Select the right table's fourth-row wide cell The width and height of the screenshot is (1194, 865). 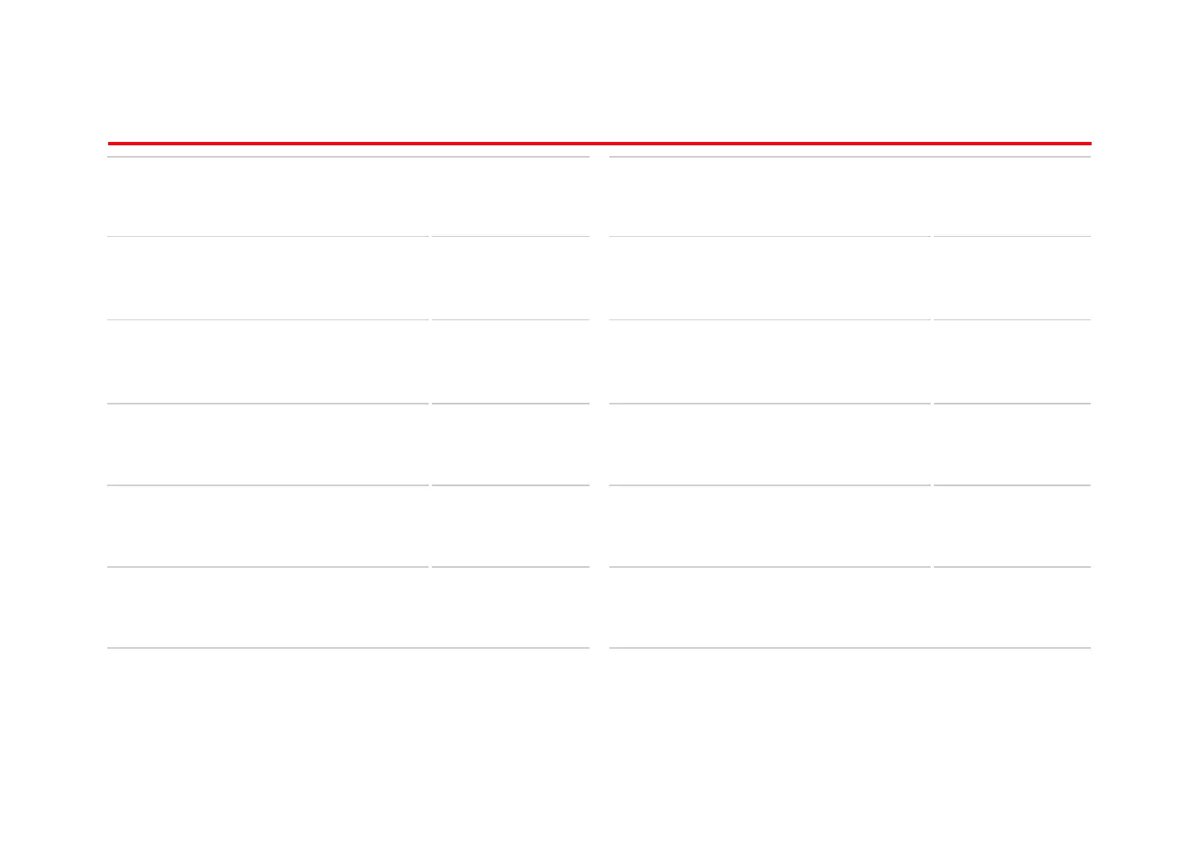(770, 444)
